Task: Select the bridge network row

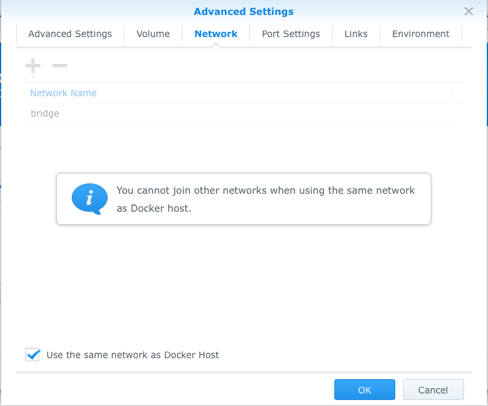Action: [x=240, y=114]
